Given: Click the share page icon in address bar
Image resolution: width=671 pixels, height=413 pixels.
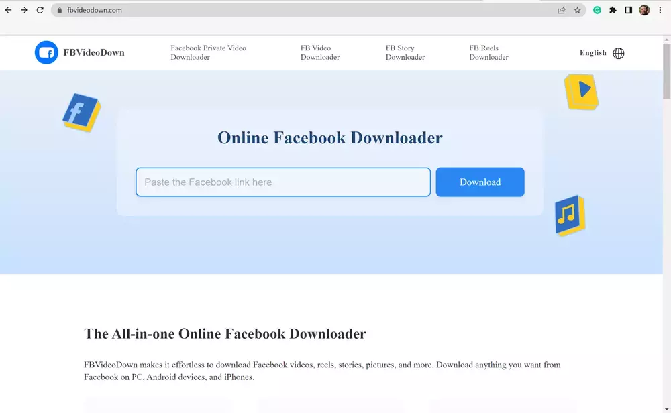Looking at the screenshot, I should 562,10.
